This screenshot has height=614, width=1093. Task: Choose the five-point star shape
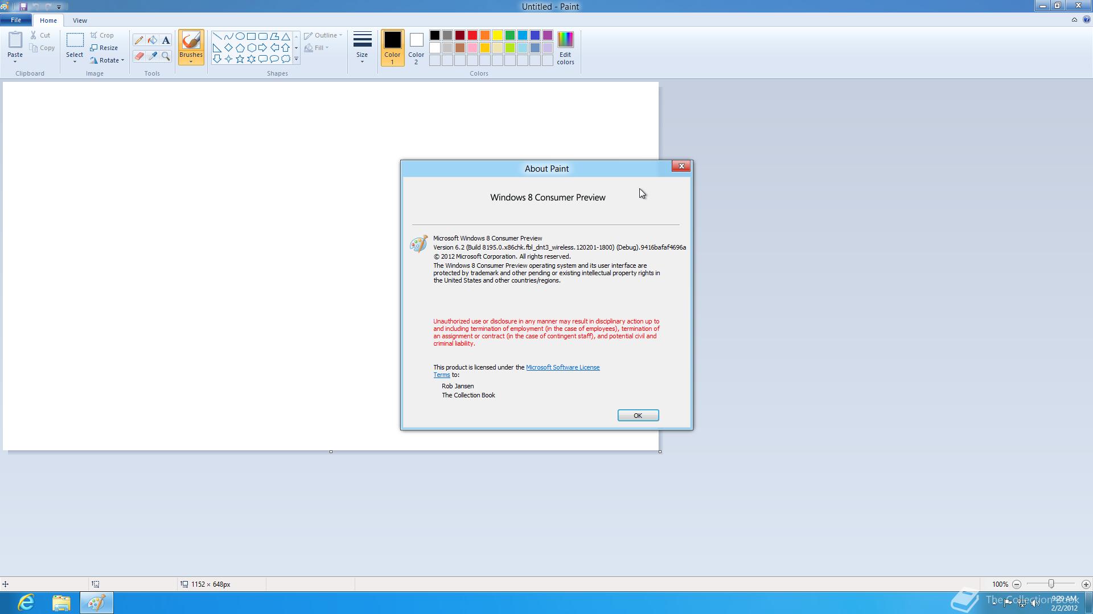[240, 59]
